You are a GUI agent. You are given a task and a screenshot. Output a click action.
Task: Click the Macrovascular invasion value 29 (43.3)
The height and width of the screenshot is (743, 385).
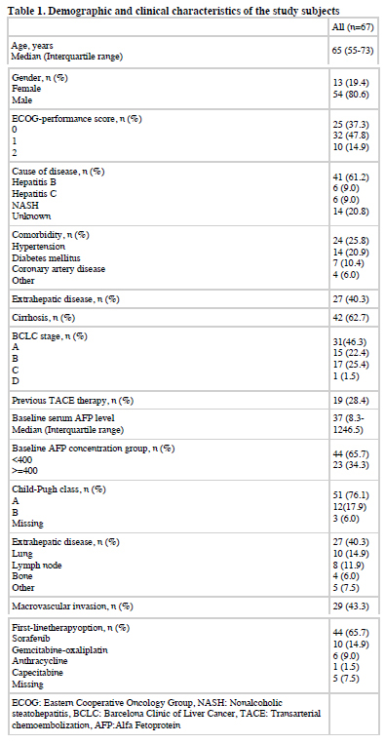(353, 606)
